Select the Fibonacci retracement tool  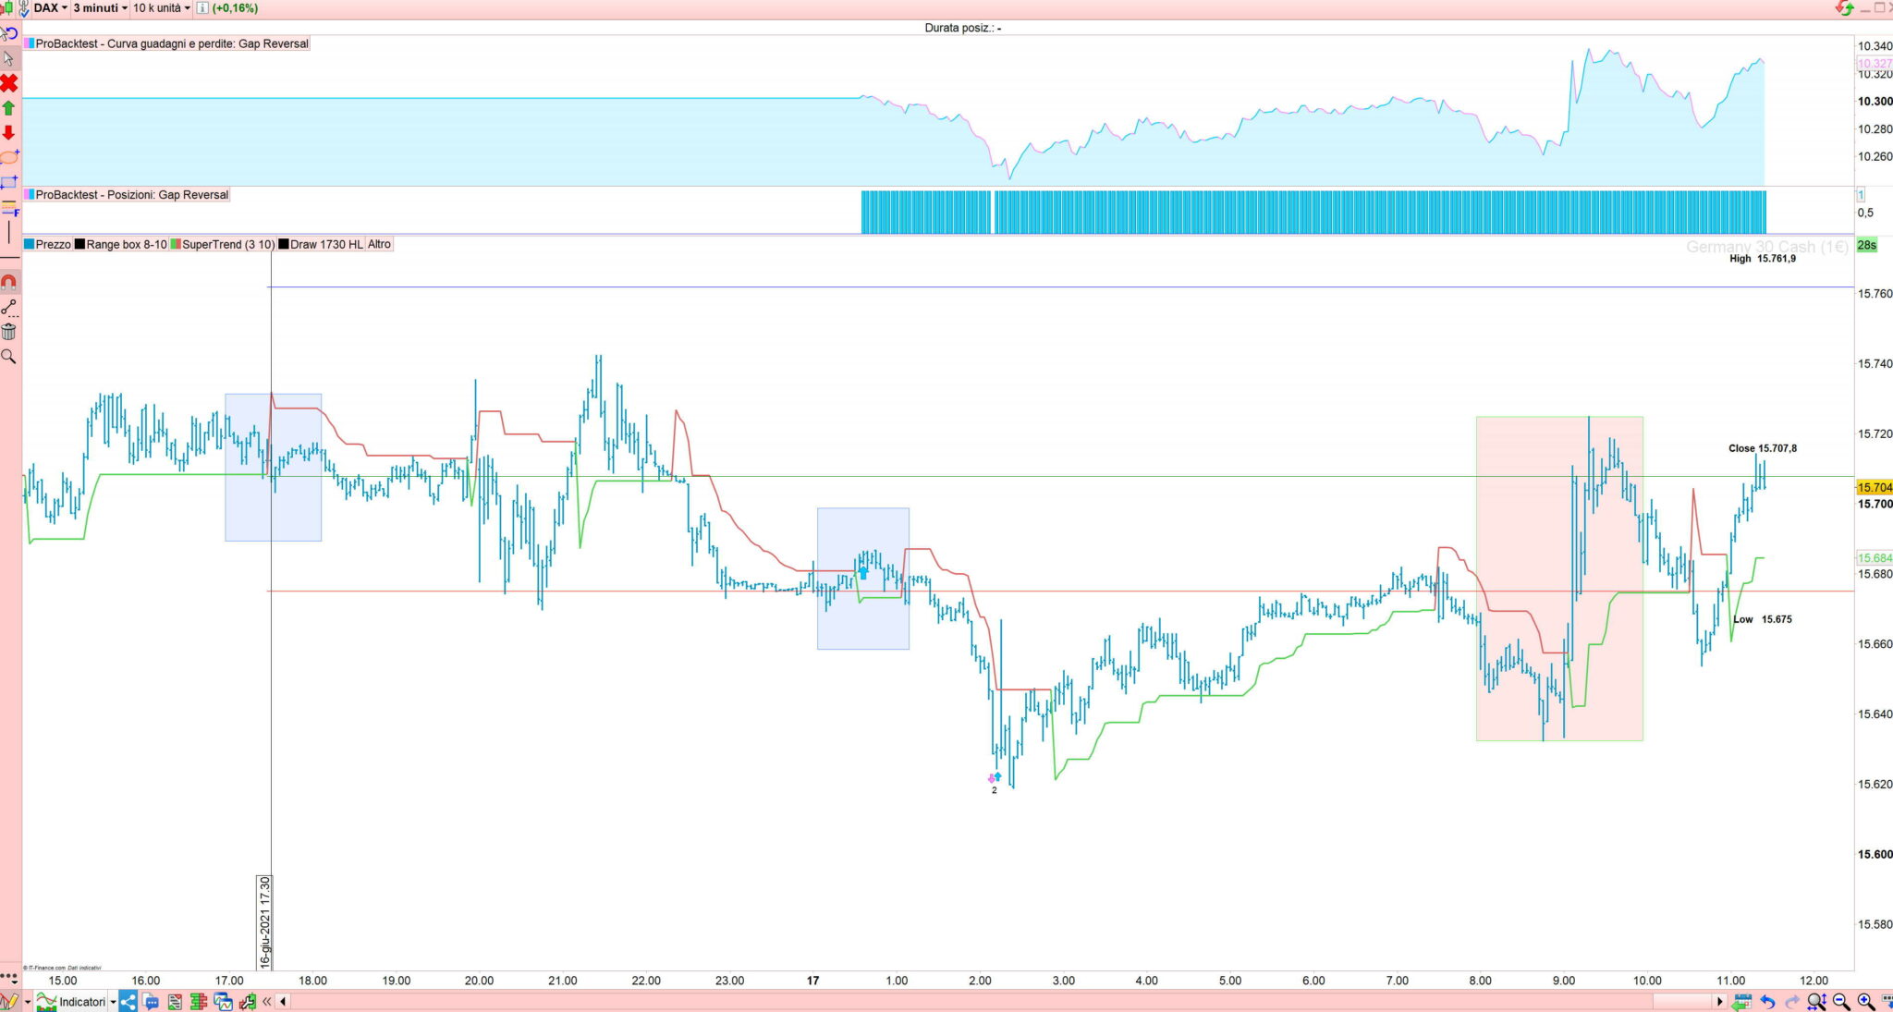(9, 207)
